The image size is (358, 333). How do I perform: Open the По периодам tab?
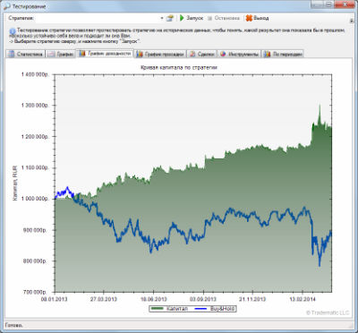(283, 54)
